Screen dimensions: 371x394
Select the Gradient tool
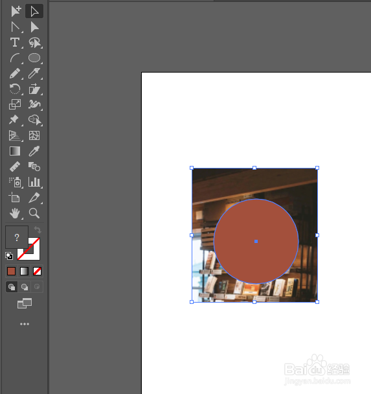pos(15,151)
